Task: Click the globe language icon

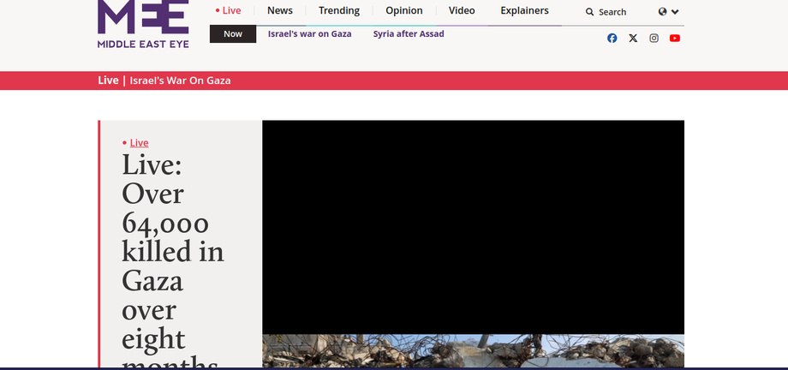Action: point(663,12)
